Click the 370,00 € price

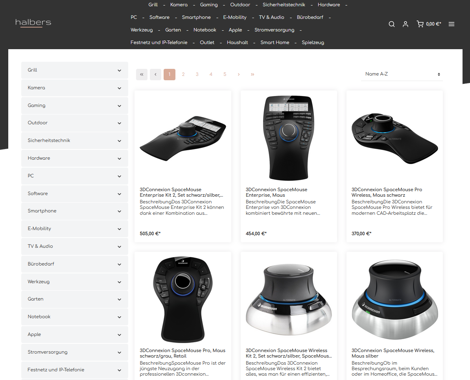click(361, 234)
